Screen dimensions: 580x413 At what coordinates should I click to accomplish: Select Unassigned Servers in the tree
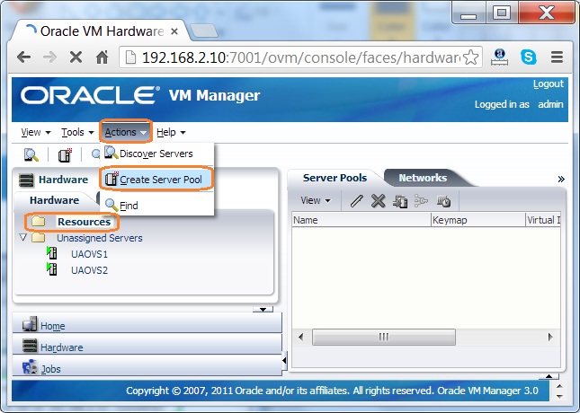click(x=100, y=238)
